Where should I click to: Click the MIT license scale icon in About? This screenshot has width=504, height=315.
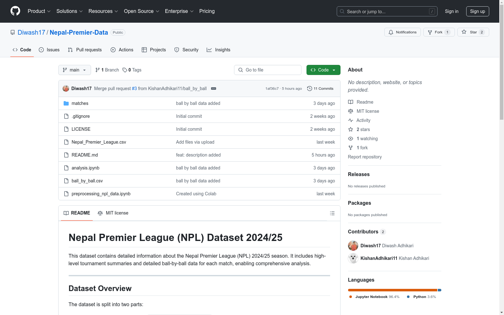coord(351,111)
